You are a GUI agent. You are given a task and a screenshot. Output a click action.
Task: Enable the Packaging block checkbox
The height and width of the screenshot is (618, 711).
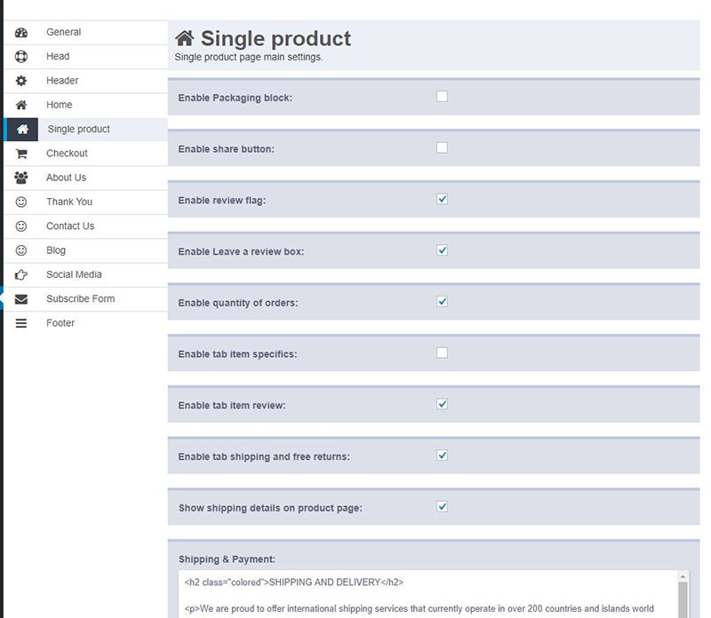click(442, 96)
